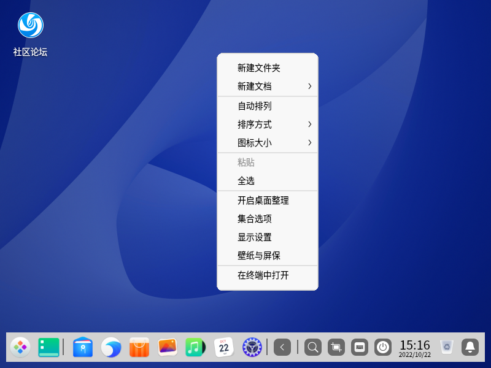Open the calendar icon showing 22
The height and width of the screenshot is (368, 491).
(x=224, y=347)
